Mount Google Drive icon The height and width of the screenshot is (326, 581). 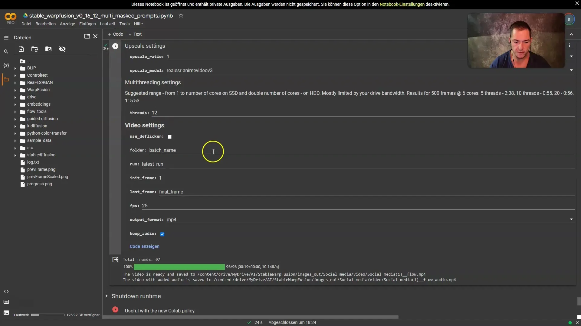[x=48, y=49]
